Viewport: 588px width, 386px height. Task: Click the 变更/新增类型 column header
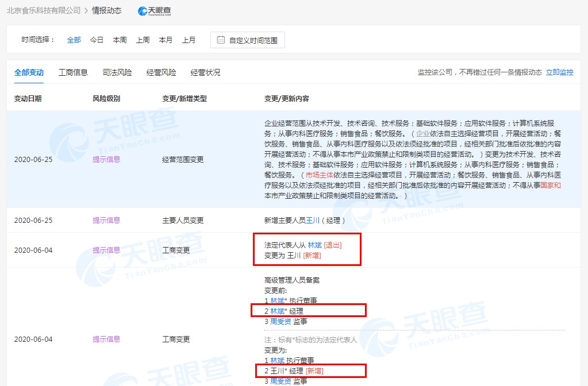pos(185,99)
